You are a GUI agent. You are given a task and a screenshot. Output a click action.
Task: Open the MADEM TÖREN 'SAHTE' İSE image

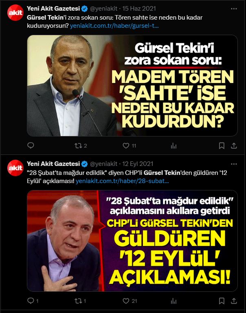tap(132, 86)
